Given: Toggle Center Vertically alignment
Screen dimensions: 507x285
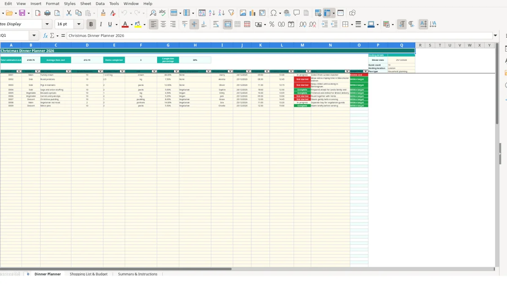Looking at the screenshot, I should click(194, 24).
